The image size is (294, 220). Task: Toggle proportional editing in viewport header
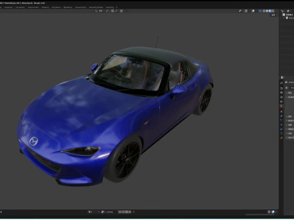tap(121, 11)
